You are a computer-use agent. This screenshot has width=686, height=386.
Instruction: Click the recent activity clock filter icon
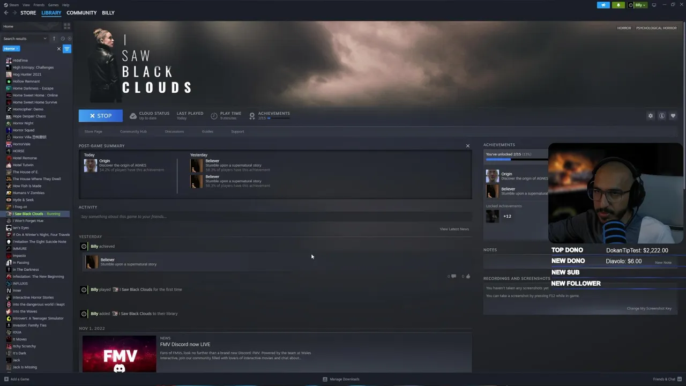point(63,39)
